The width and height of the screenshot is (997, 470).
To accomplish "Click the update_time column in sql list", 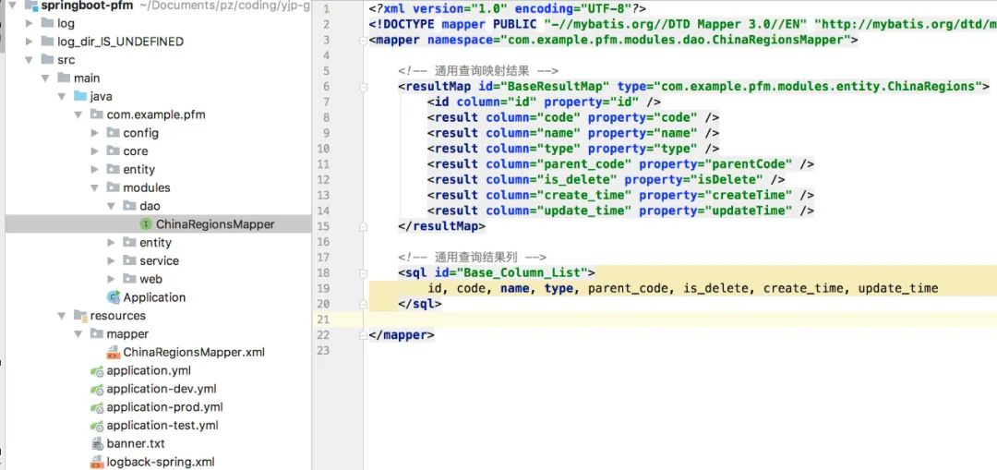I will [x=898, y=288].
